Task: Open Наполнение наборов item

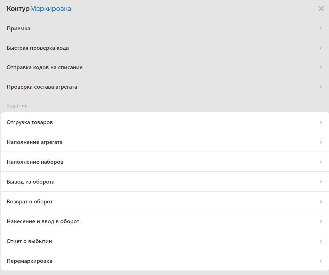Action: [165, 162]
